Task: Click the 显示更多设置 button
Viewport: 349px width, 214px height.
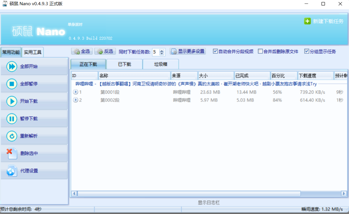Action: tap(188, 52)
